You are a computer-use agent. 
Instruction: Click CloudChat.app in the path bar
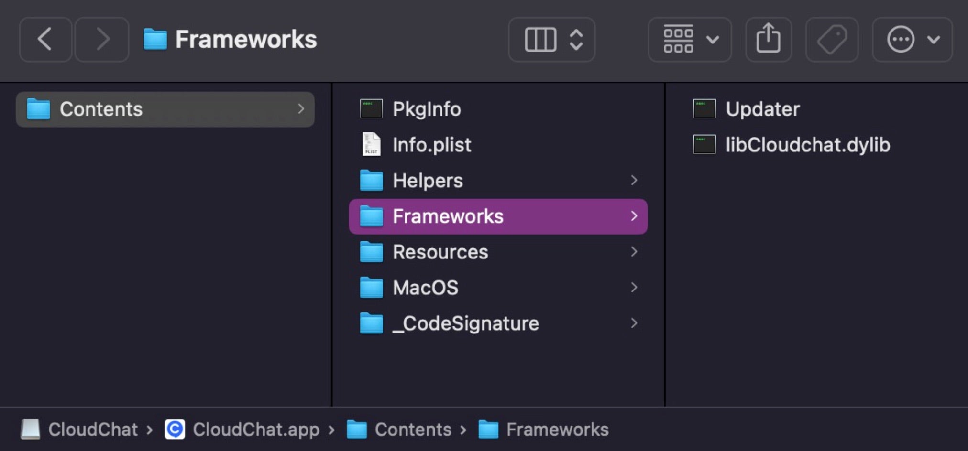(x=255, y=429)
